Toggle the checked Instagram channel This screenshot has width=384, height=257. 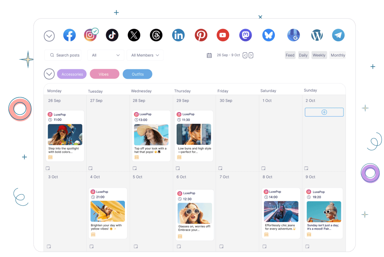90,35
